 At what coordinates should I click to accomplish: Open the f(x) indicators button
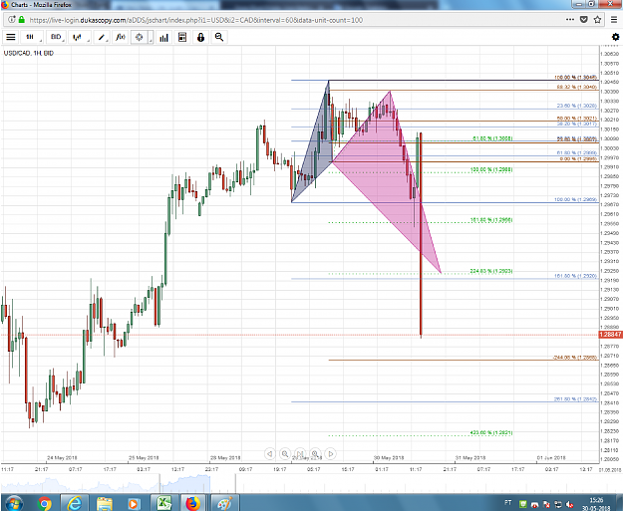point(120,37)
